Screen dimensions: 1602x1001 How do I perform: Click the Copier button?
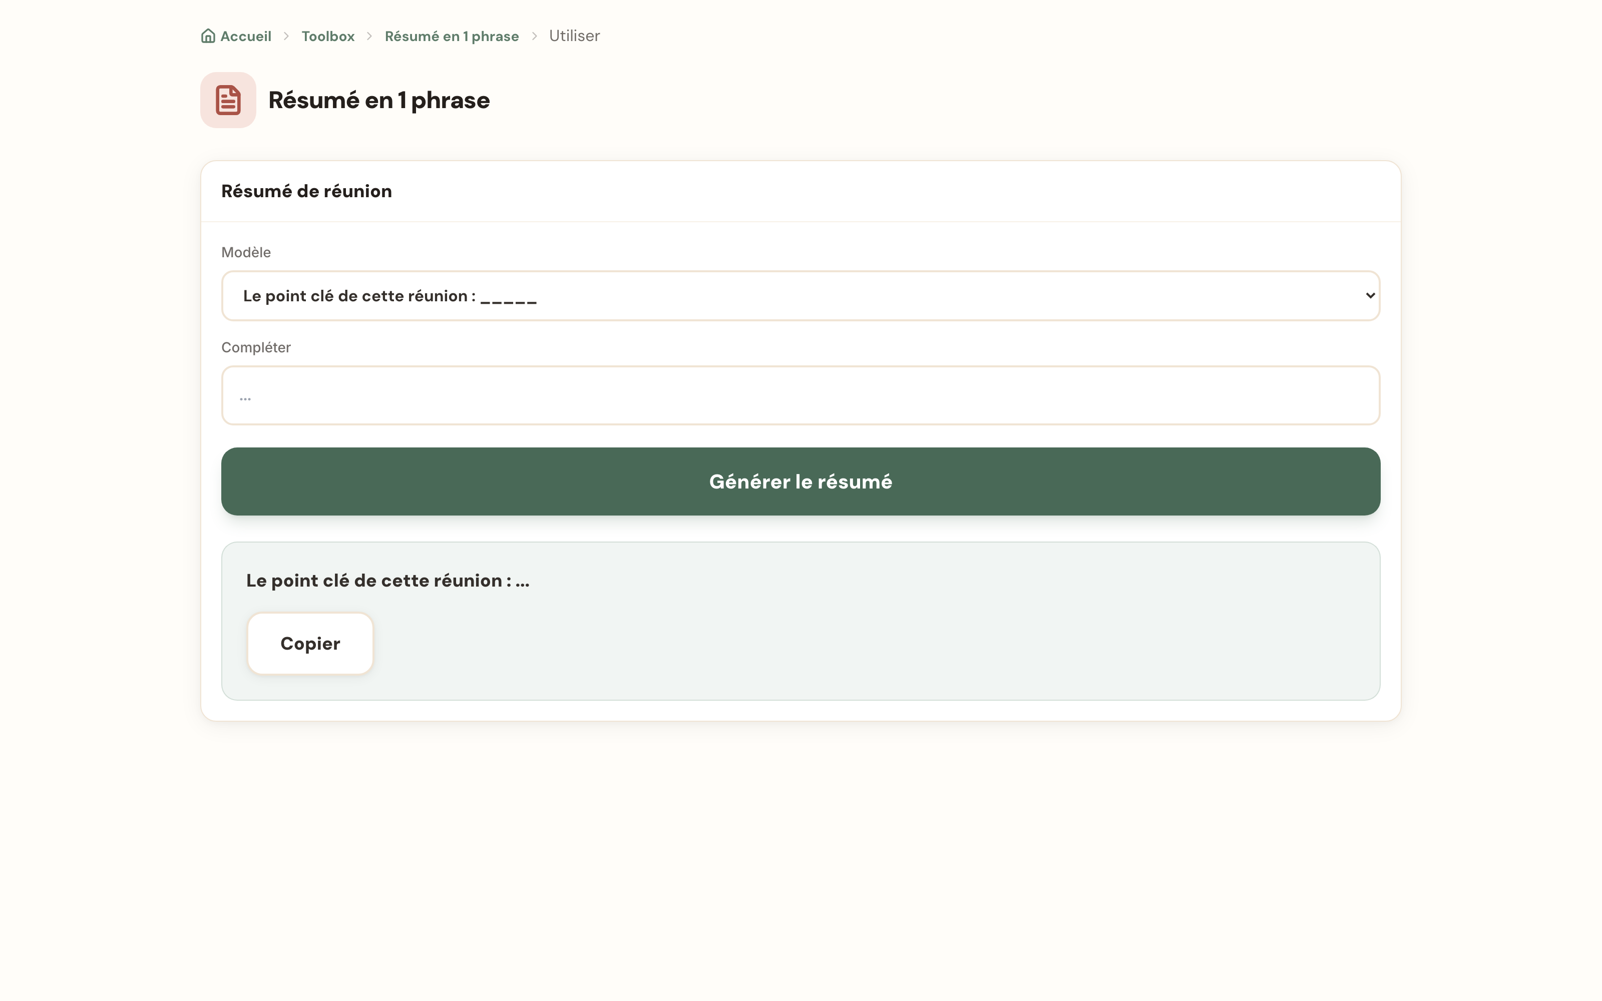coord(310,644)
